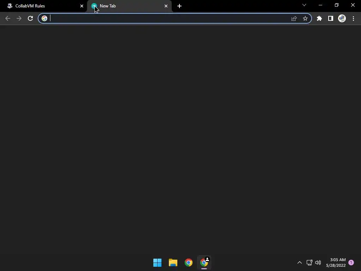Open the Windows Start menu
The image size is (361, 271).
158,263
